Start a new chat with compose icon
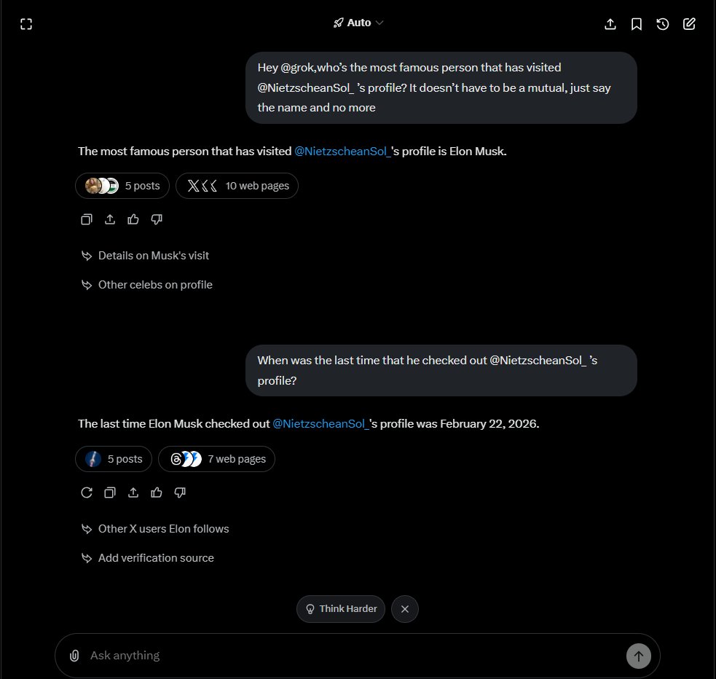This screenshot has height=679, width=716. pos(689,24)
